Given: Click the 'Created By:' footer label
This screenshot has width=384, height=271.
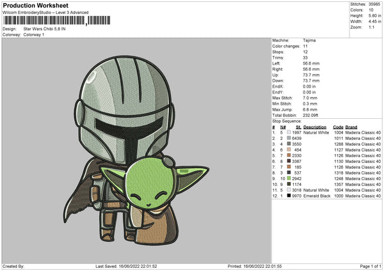Looking at the screenshot, I should (13, 266).
